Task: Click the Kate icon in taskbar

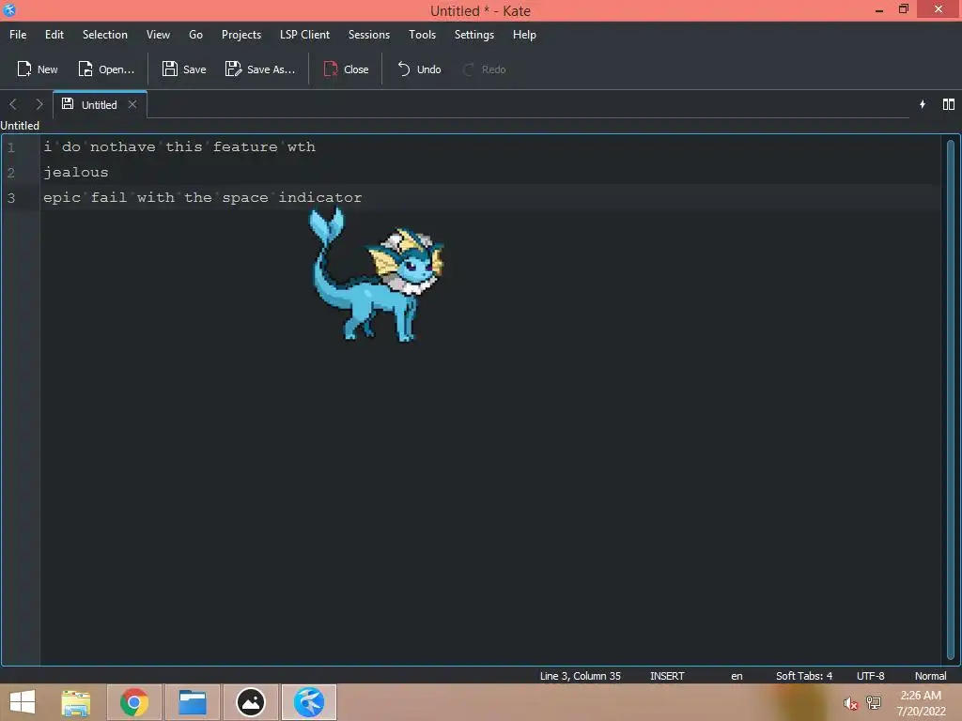Action: [x=308, y=702]
